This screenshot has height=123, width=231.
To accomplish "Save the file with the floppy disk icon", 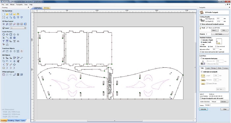I will [11, 14].
